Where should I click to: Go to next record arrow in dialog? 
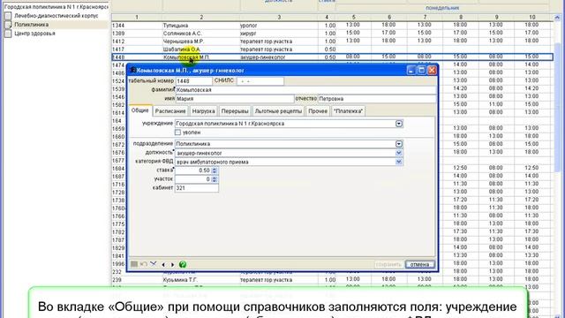pos(173,265)
